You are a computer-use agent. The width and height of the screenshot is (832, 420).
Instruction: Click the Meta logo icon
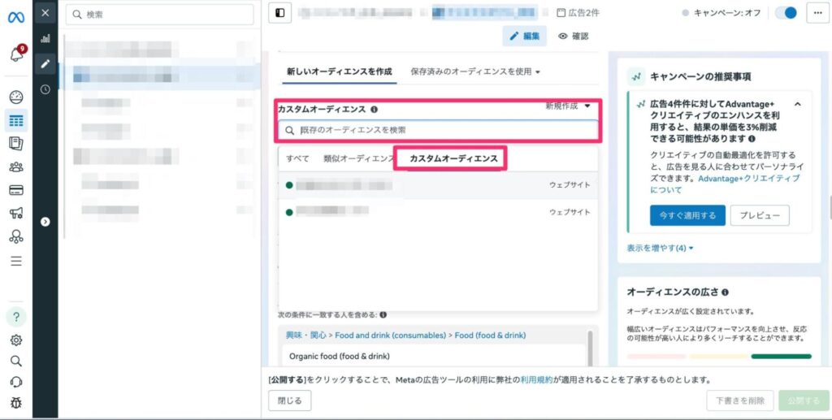[16, 14]
